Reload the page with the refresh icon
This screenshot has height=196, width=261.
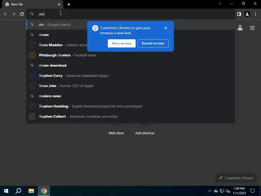click(x=22, y=14)
